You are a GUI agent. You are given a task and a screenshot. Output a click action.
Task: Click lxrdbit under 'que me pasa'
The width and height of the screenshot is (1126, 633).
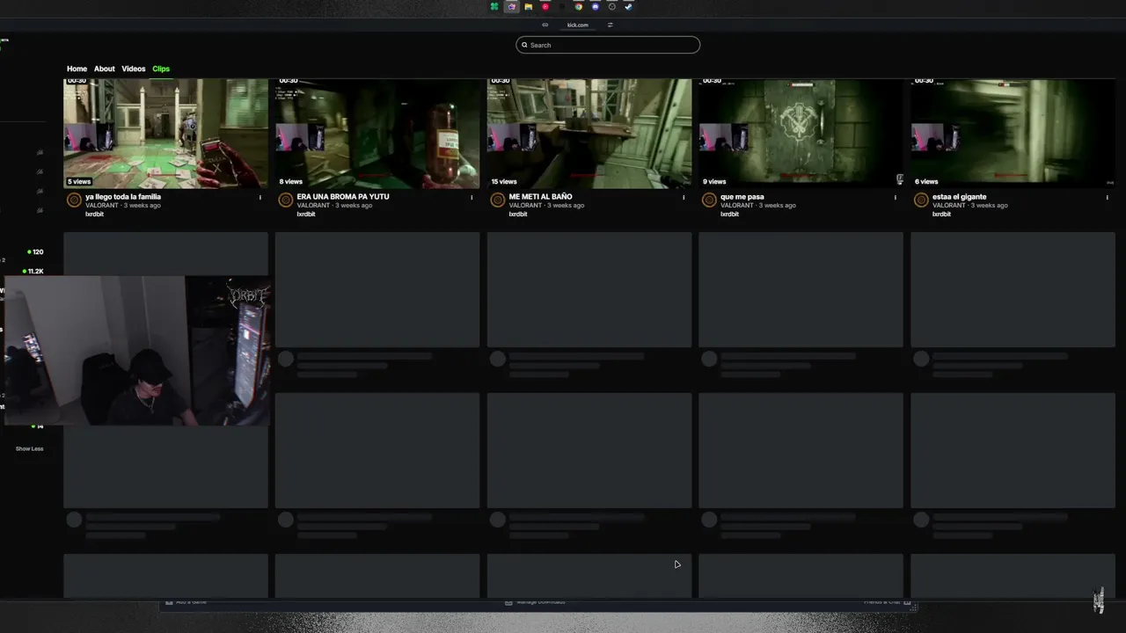730,215
